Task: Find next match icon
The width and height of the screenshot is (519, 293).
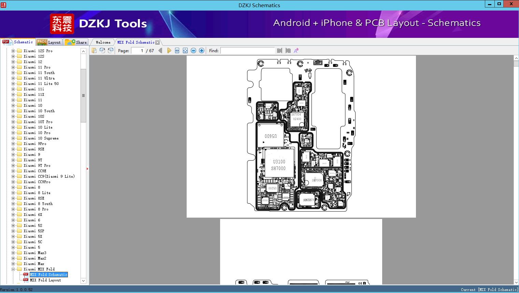Action: point(288,50)
